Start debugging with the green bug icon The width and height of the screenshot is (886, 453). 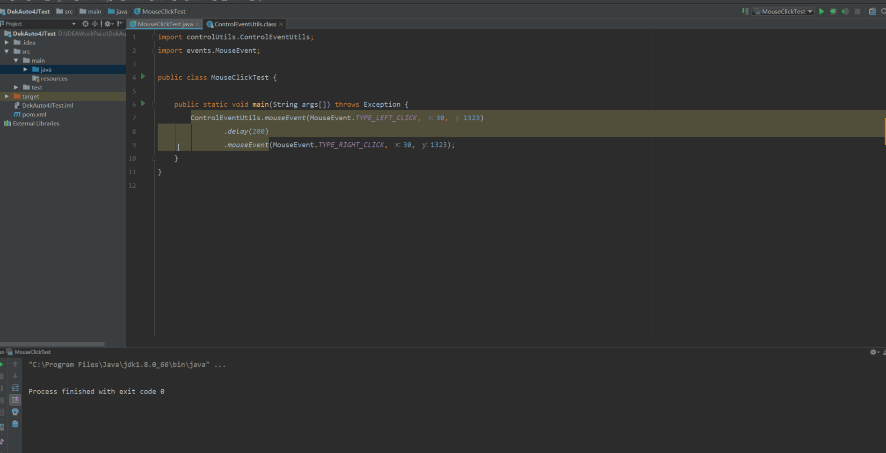833,11
